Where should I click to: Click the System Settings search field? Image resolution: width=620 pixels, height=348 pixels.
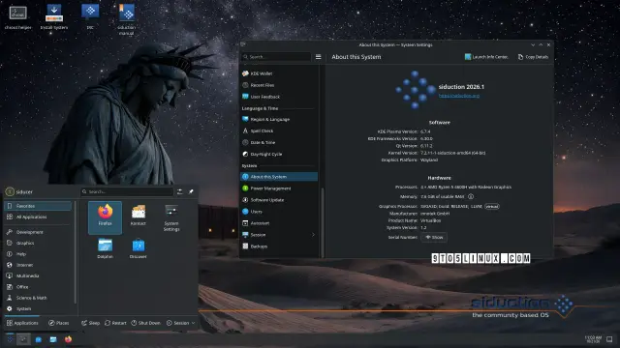(276, 57)
